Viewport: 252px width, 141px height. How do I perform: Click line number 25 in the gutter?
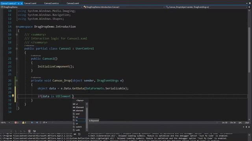pyautogui.click(x=9, y=74)
